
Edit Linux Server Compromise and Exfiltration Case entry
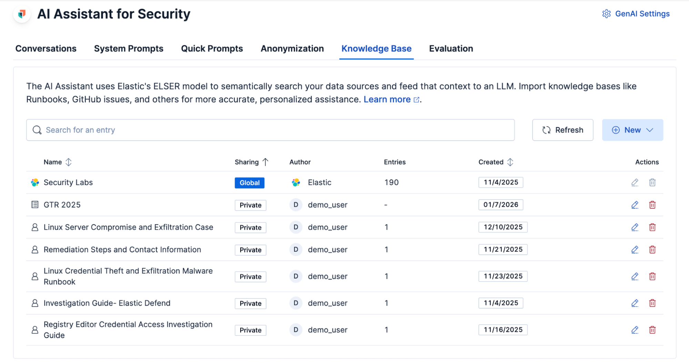pyautogui.click(x=635, y=227)
